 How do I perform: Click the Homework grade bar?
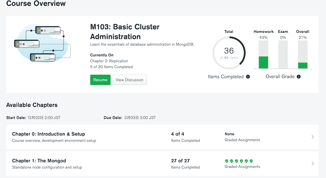(x=263, y=55)
